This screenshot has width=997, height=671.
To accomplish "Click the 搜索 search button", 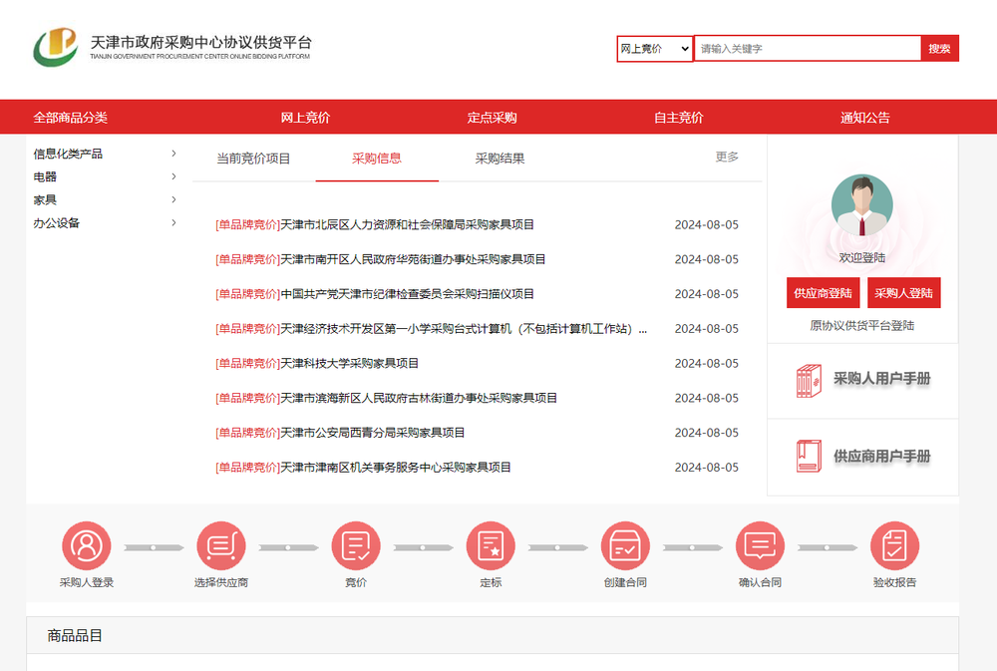I will 940,47.
